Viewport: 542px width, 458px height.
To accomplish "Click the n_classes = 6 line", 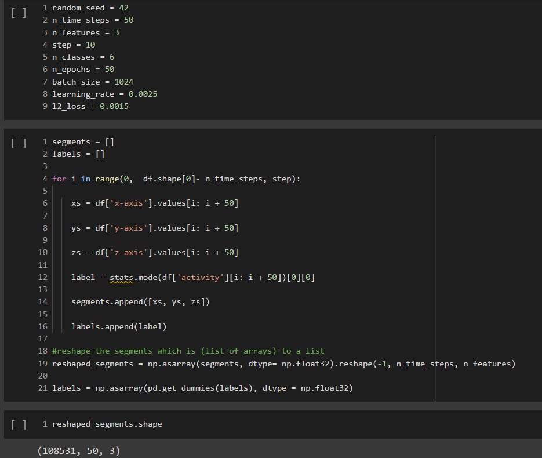I will 83,57.
